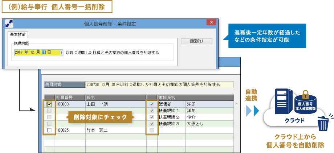Click the 扶養親族 3 cell

171,124
